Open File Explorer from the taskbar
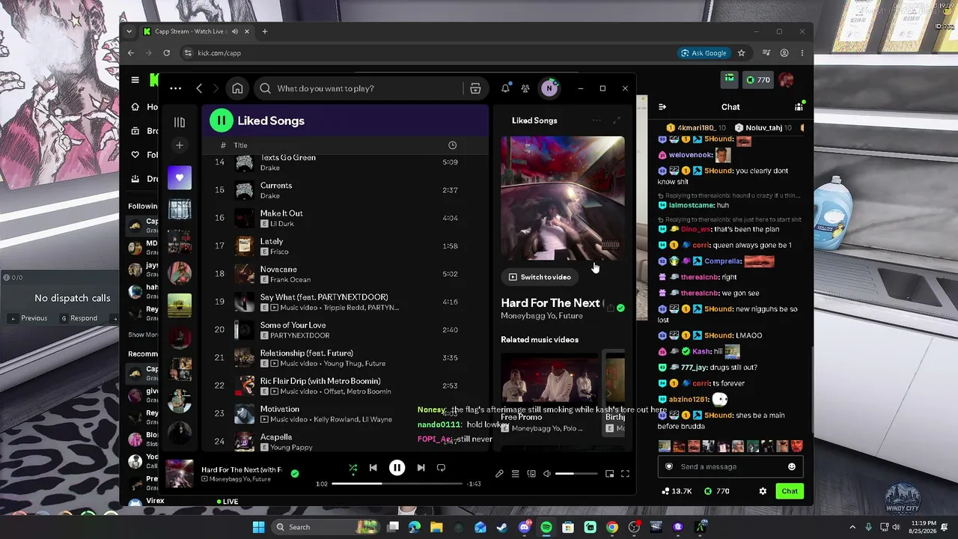 [x=436, y=527]
